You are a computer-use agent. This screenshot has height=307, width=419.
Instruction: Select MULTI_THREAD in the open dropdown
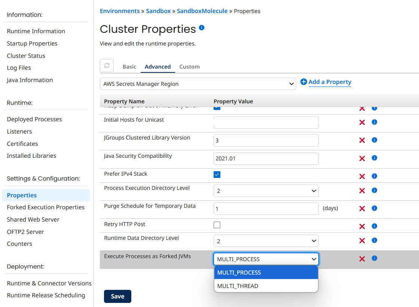[238, 285]
